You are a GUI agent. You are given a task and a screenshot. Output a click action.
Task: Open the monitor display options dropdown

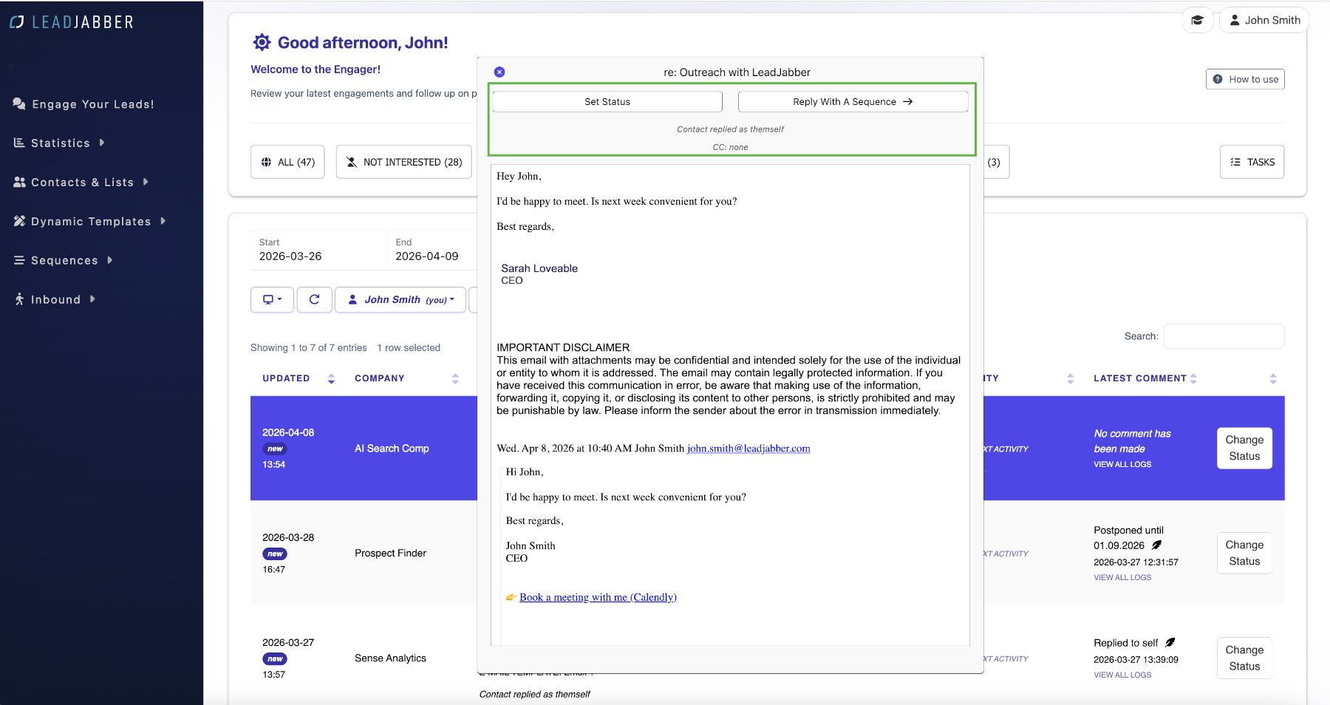click(272, 299)
